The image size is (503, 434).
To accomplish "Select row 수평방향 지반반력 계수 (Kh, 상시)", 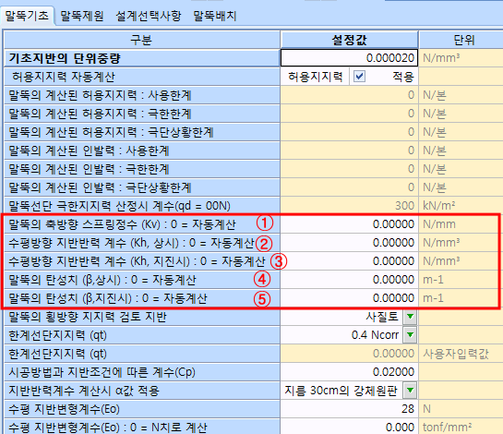I will coord(141,243).
